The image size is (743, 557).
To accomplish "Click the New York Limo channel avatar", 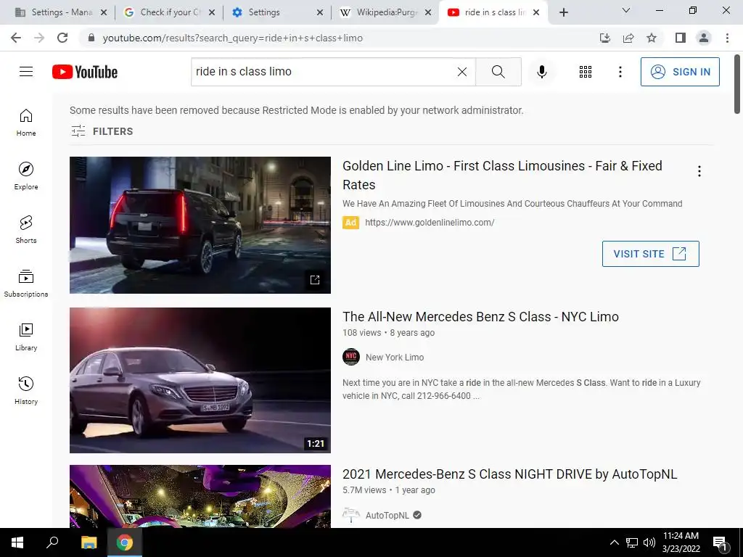I will click(x=351, y=357).
